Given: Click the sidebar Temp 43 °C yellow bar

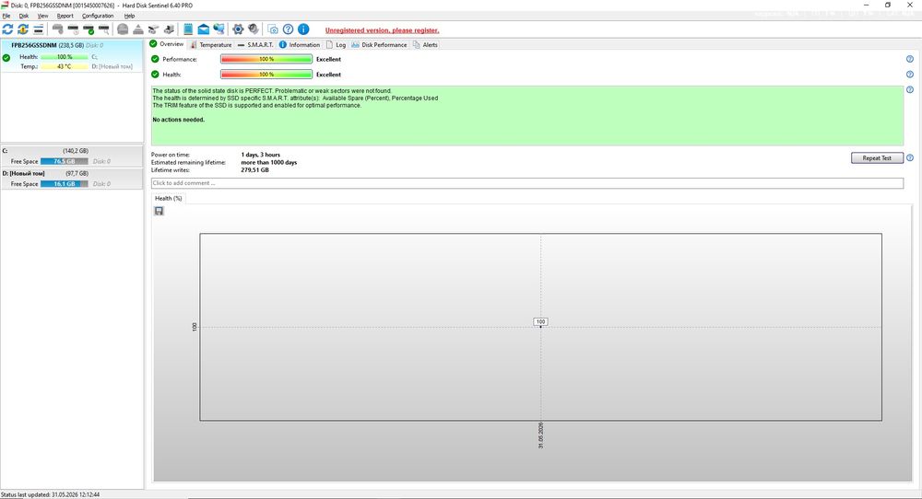Looking at the screenshot, I should (65, 66).
